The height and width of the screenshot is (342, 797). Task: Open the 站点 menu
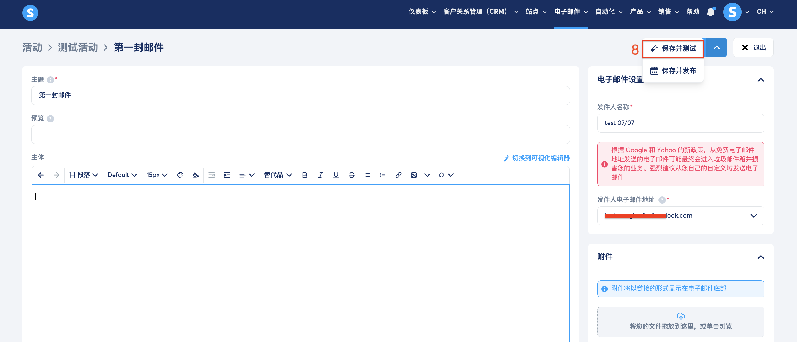(x=536, y=12)
